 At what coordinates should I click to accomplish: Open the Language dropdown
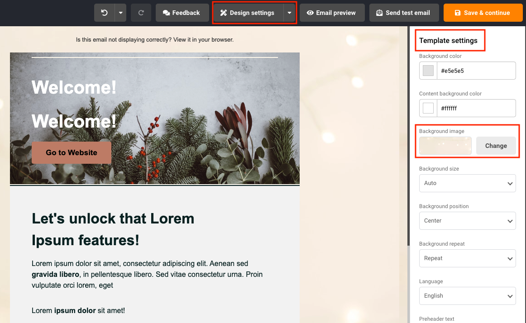467,296
